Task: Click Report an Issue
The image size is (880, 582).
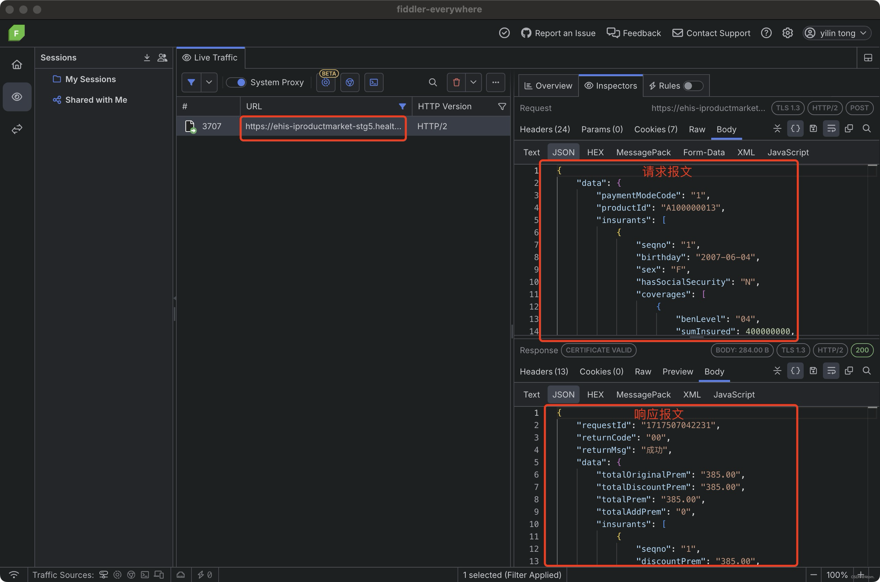Action: pos(558,33)
